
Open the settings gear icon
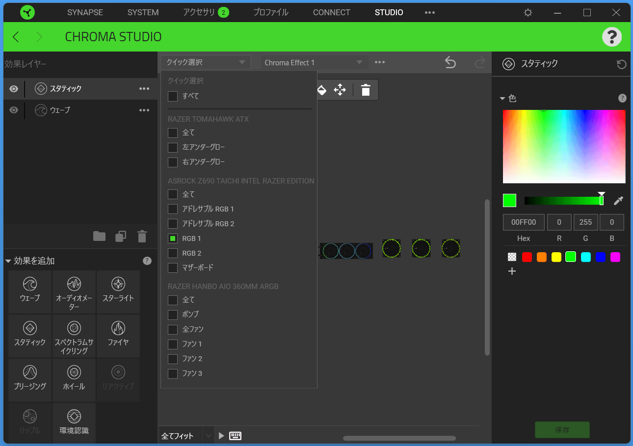pyautogui.click(x=528, y=12)
